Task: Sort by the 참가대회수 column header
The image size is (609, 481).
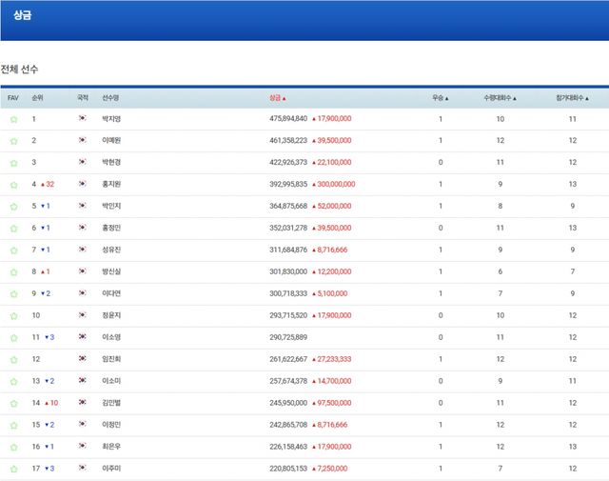Action: (x=572, y=98)
